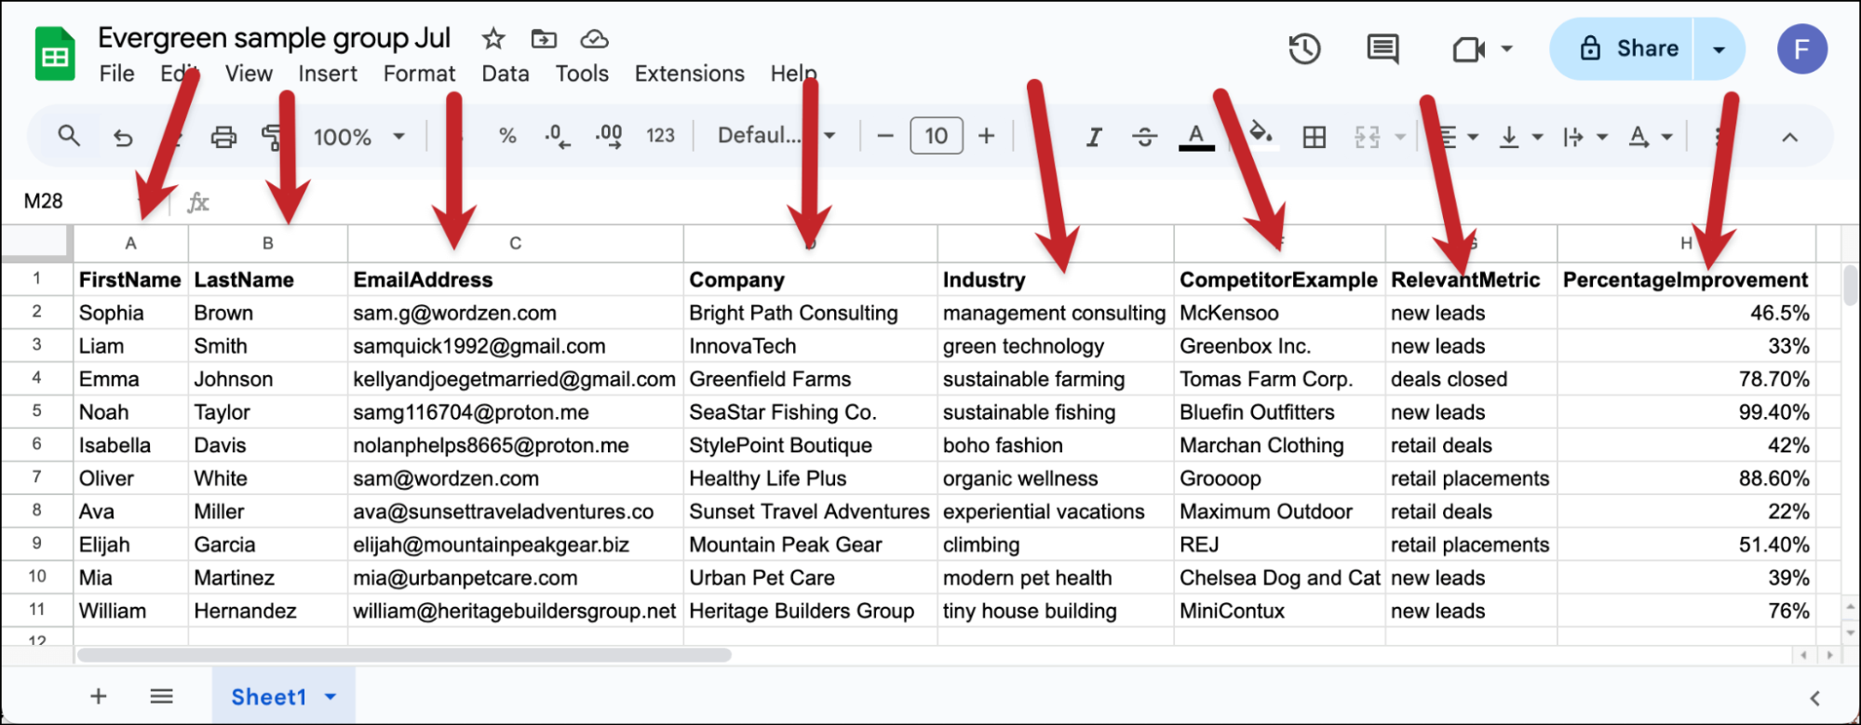Open the Tools menu
The width and height of the screenshot is (1861, 725).
pos(582,74)
